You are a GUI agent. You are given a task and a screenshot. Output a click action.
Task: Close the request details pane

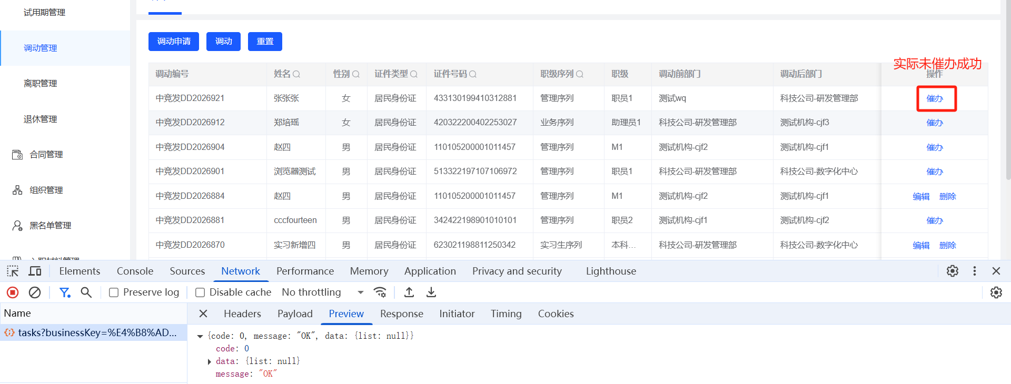(203, 314)
